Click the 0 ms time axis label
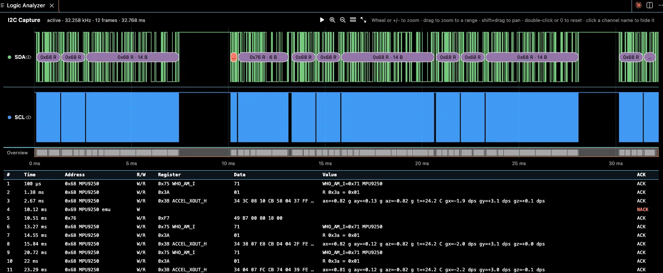This screenshot has width=663, height=273. pos(34,163)
